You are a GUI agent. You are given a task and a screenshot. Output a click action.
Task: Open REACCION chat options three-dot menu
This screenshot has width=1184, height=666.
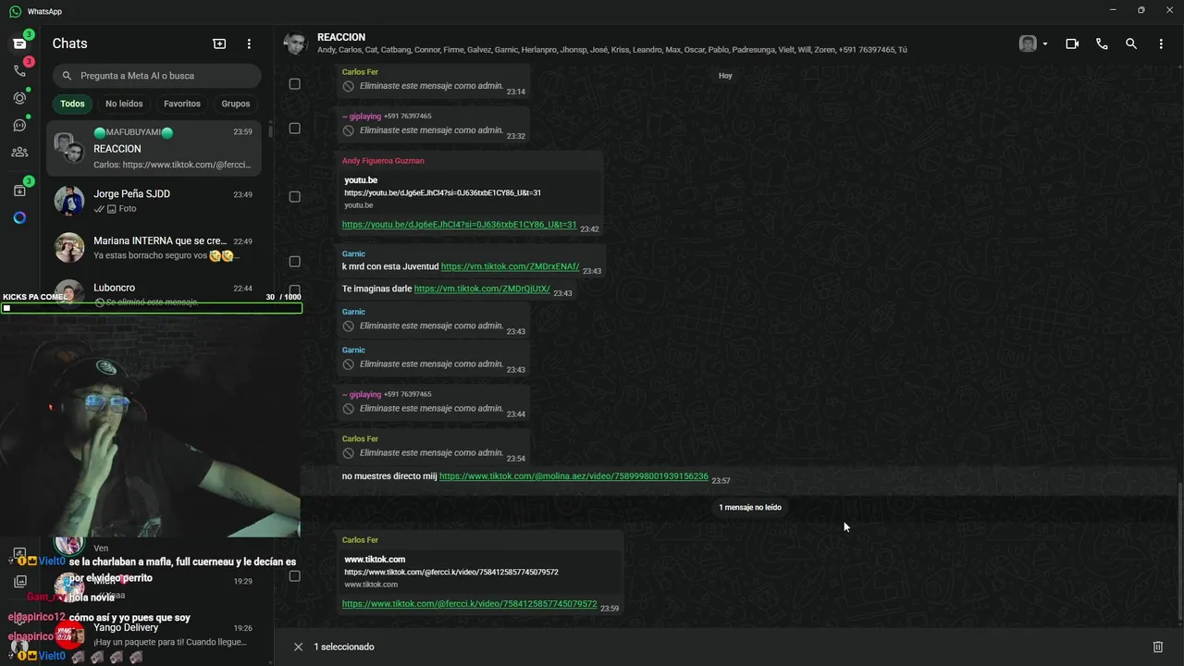click(1161, 43)
